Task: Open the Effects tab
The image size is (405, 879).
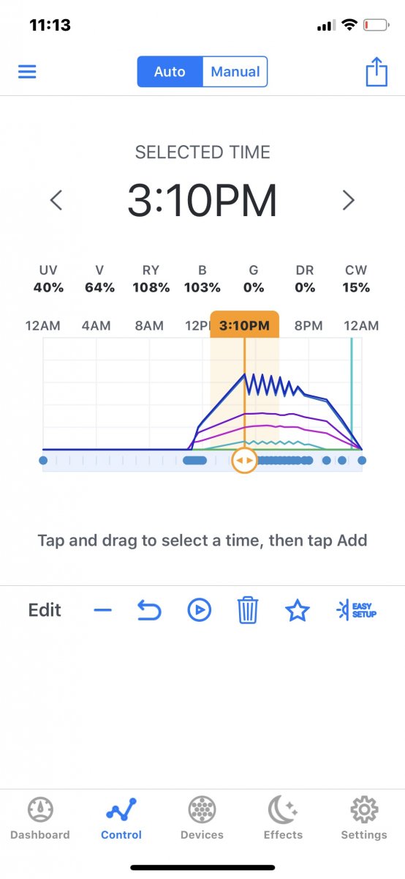Action: tap(283, 818)
